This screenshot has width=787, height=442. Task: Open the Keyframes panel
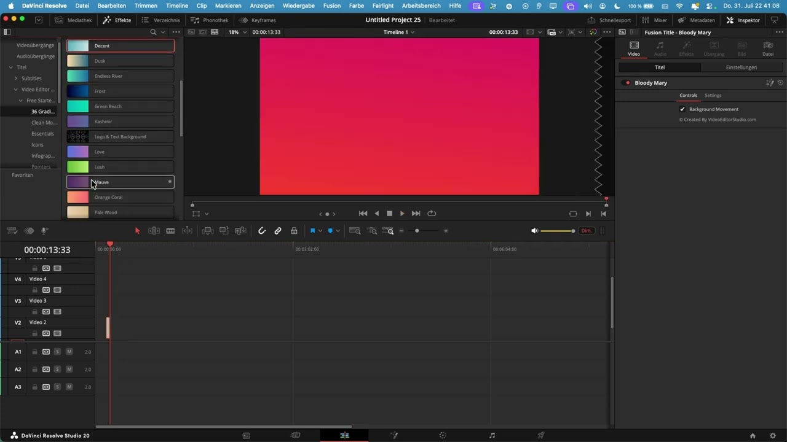(x=258, y=20)
